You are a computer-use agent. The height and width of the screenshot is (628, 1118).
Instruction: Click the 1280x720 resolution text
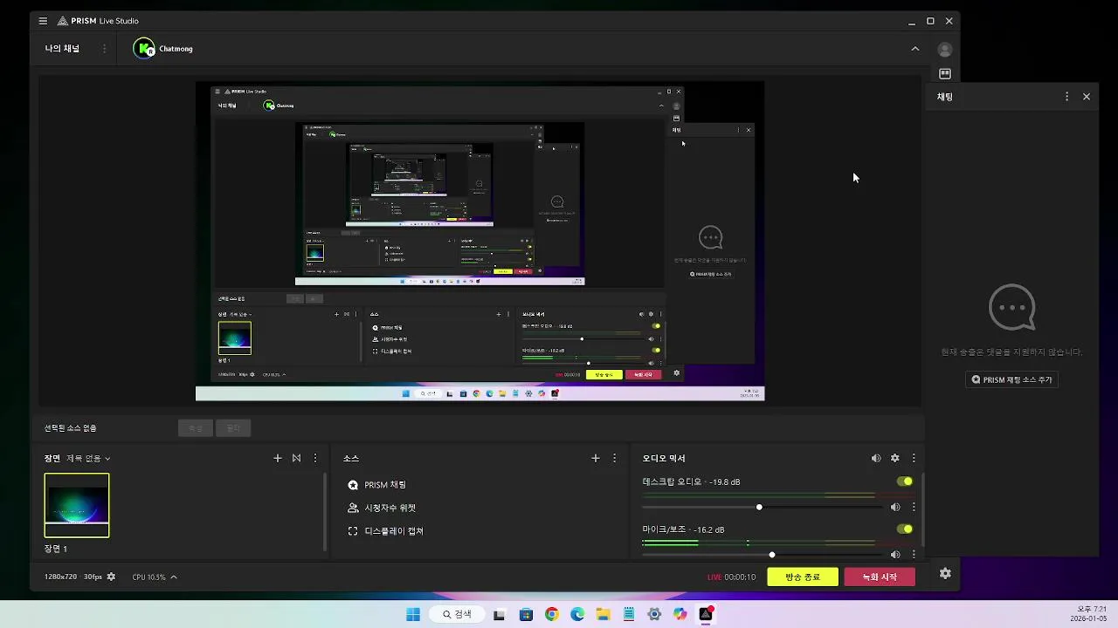(60, 577)
